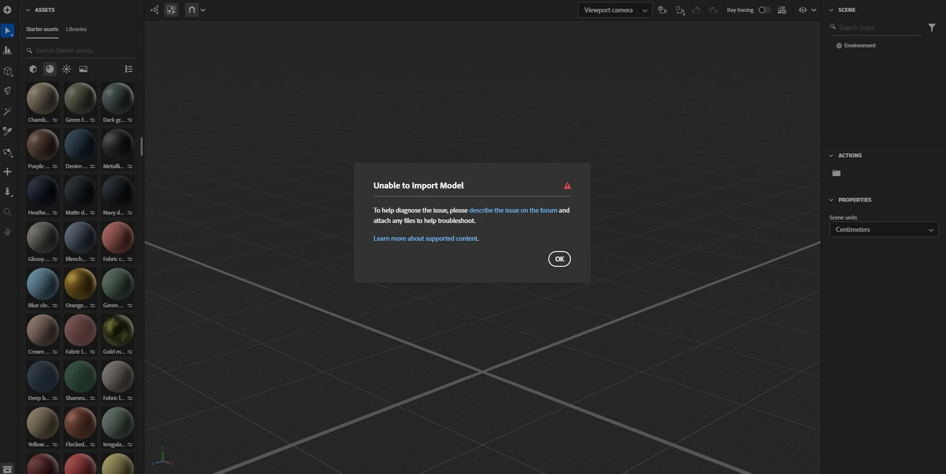The height and width of the screenshot is (474, 946).
Task: Open the Viewport camera dropdown
Action: [615, 10]
